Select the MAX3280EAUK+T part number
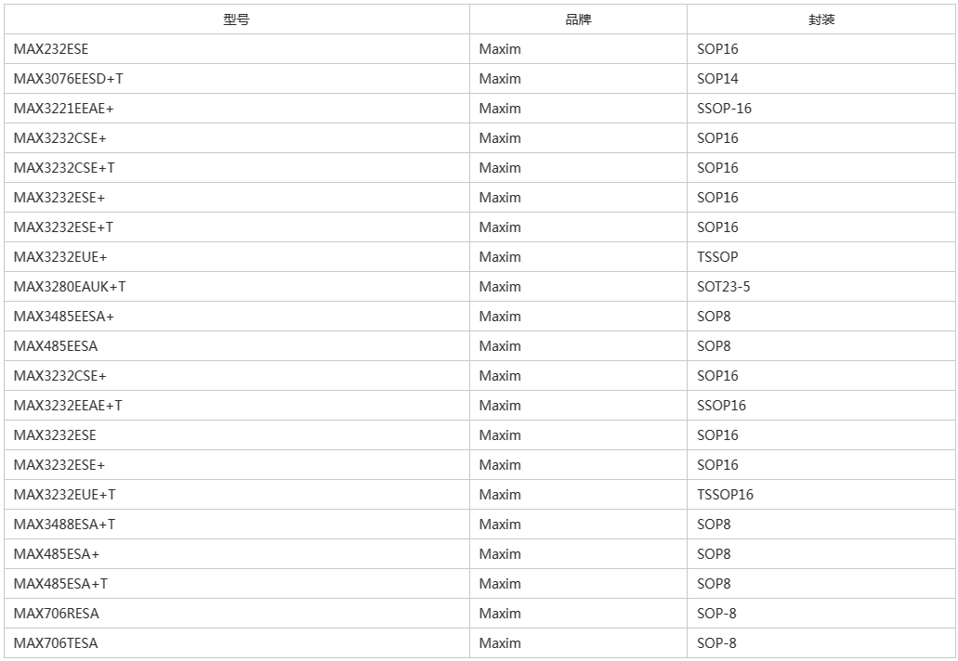Viewport: 958px width, 661px height. (70, 287)
